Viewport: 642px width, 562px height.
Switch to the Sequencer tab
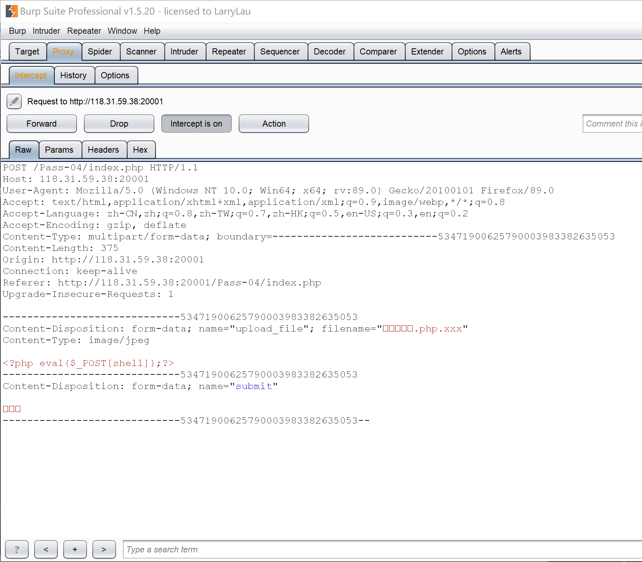(280, 51)
